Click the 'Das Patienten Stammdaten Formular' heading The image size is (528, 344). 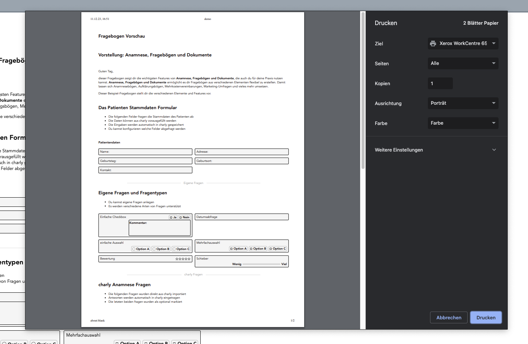click(x=138, y=108)
